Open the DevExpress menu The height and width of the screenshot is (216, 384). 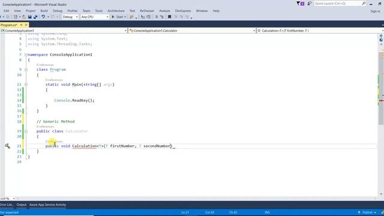[183, 11]
